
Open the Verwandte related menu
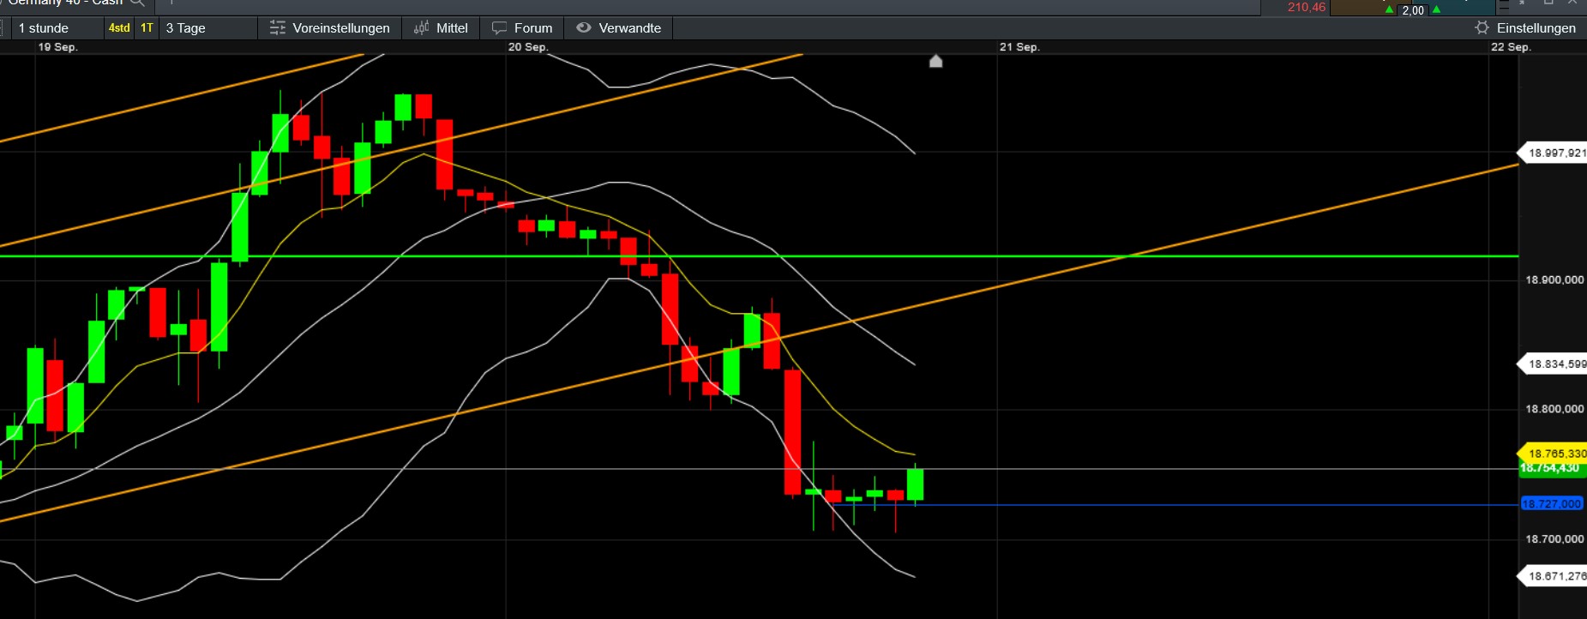point(619,28)
